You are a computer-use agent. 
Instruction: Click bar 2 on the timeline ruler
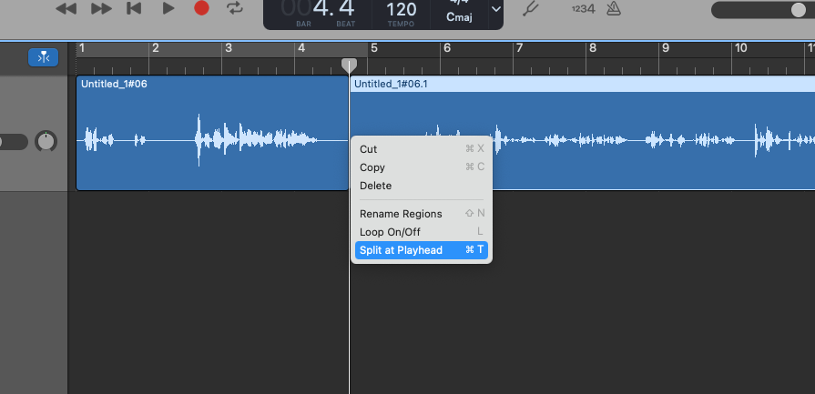pos(155,49)
